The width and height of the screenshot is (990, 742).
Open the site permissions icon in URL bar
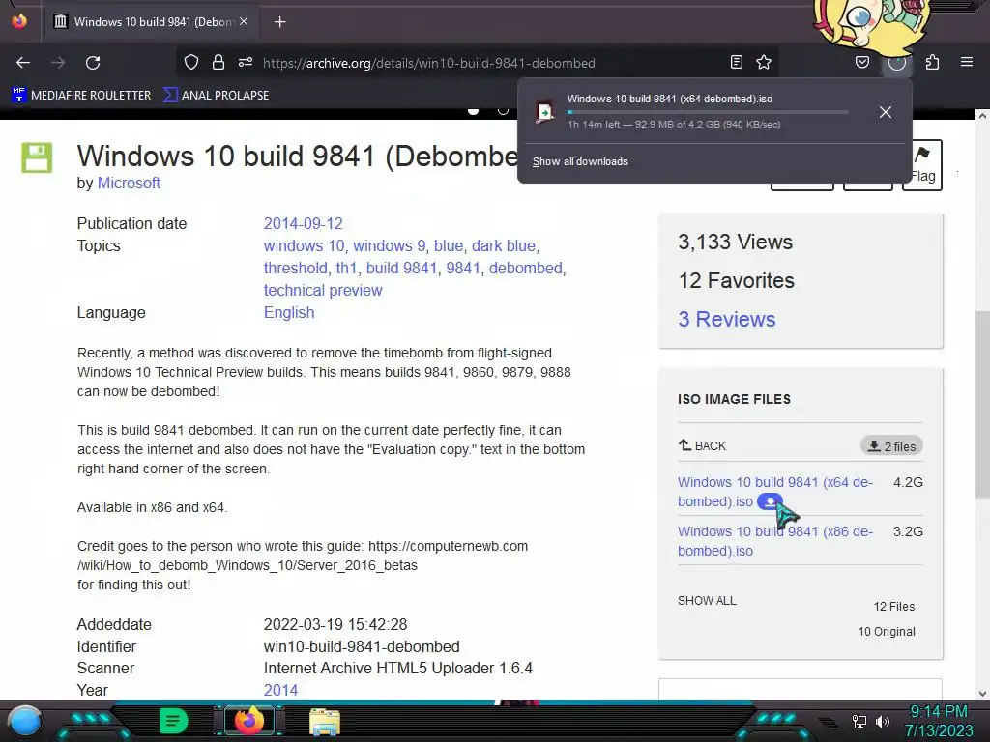click(245, 62)
